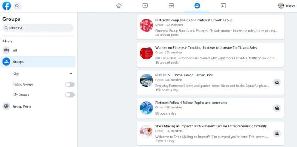Screen dimensions: 297x147
Task: Click Group · 229 members text
Action: (x=169, y=52)
